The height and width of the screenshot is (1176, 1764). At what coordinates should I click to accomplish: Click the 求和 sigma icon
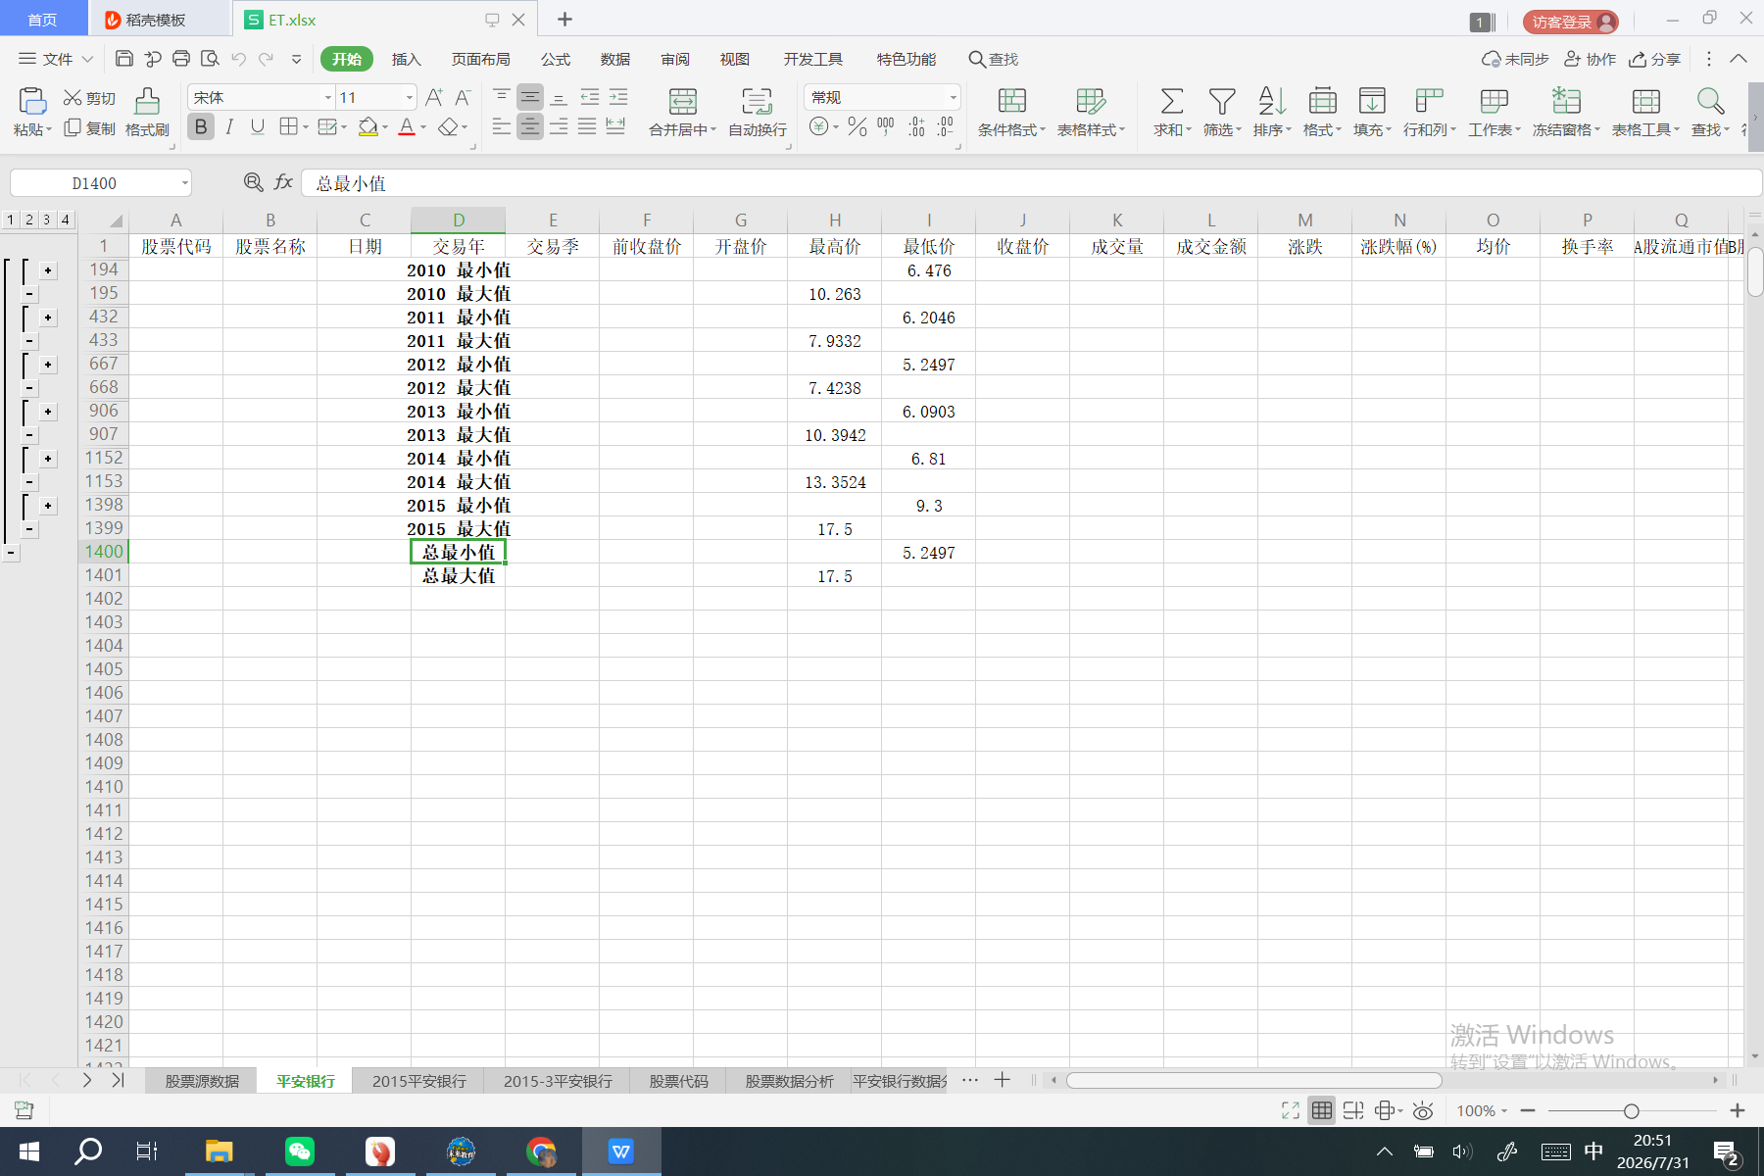(x=1172, y=101)
